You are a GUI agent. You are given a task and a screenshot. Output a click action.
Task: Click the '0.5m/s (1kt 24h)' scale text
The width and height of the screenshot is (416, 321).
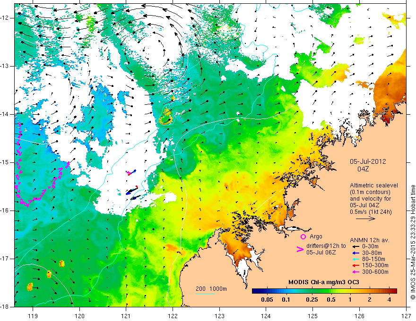pyautogui.click(x=371, y=211)
